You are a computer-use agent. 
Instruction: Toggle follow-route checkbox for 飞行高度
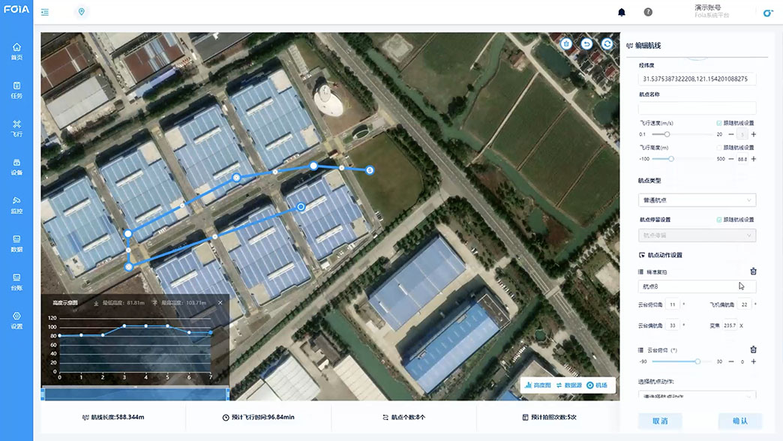pos(719,148)
